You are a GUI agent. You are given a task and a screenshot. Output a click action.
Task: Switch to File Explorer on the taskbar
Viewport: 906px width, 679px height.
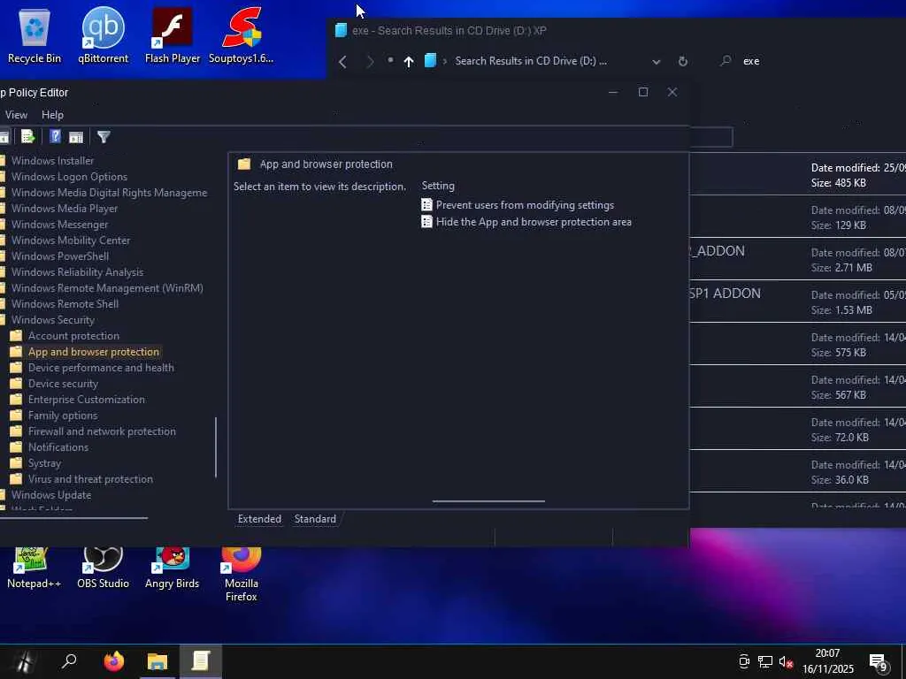click(x=157, y=661)
